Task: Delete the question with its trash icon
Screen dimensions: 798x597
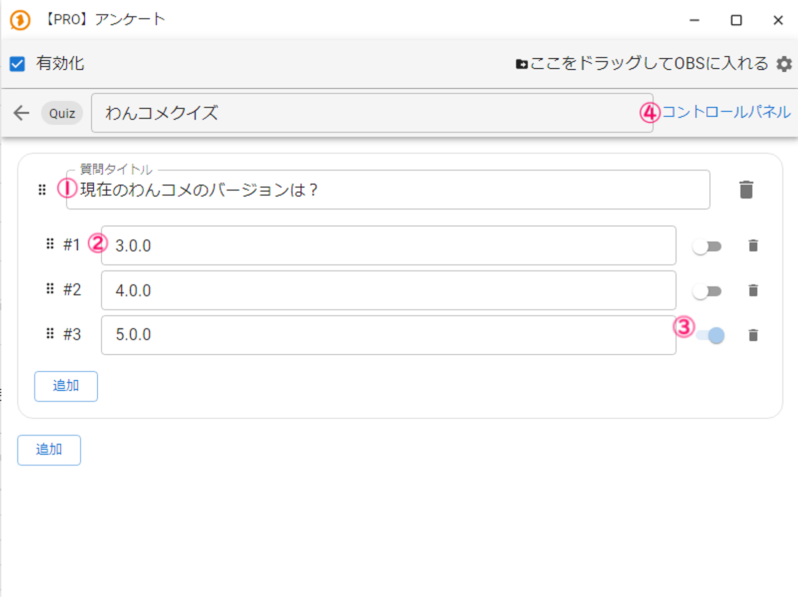Action: click(746, 190)
